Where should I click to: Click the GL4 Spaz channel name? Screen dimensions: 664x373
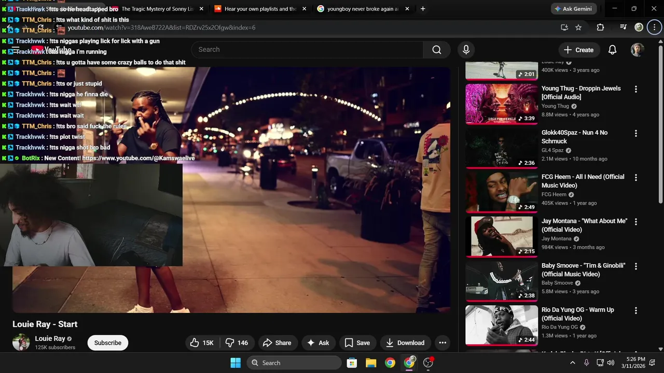point(552,150)
